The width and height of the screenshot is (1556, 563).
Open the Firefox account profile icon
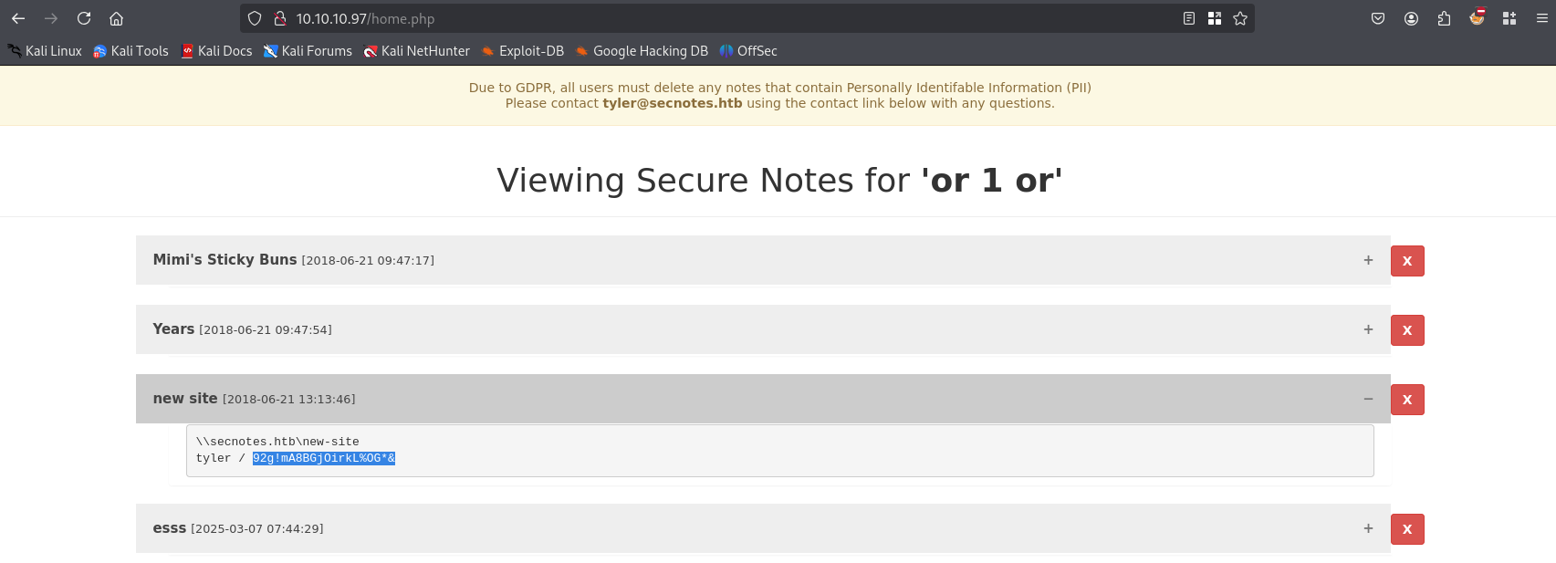pos(1411,18)
